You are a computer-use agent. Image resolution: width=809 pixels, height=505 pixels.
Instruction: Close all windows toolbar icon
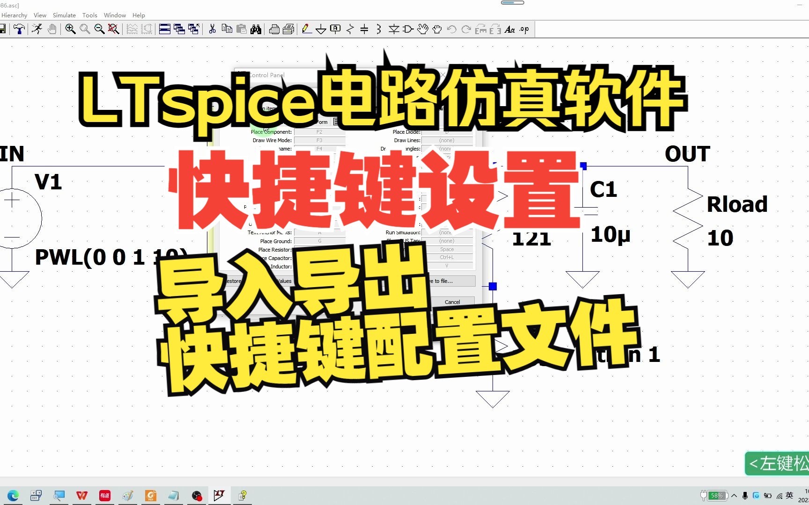193,29
